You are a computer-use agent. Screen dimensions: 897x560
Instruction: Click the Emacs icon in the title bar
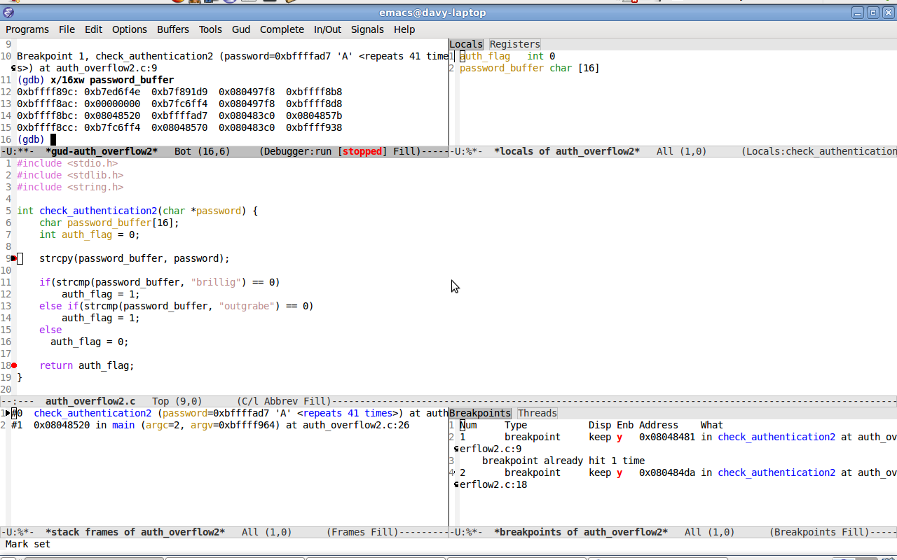pos(8,13)
